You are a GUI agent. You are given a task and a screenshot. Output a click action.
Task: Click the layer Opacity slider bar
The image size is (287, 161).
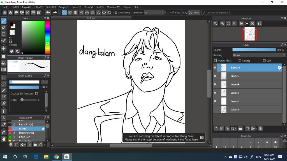(x=254, y=50)
